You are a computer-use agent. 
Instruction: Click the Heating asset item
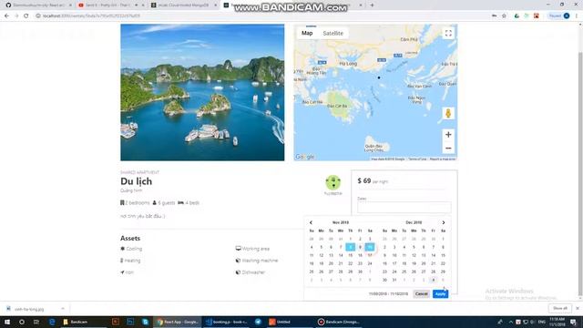[x=130, y=261]
